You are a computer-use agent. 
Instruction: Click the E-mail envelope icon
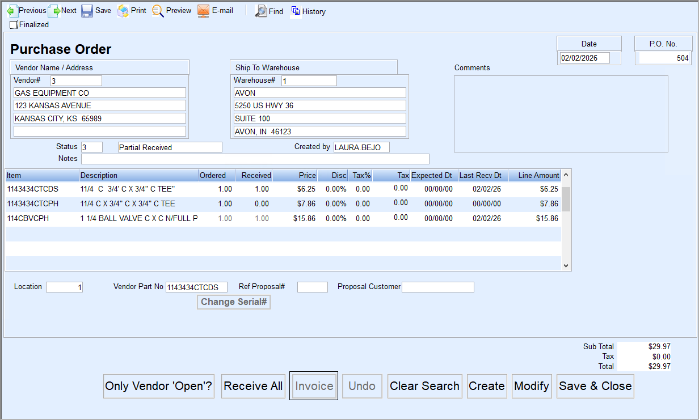pyautogui.click(x=204, y=11)
